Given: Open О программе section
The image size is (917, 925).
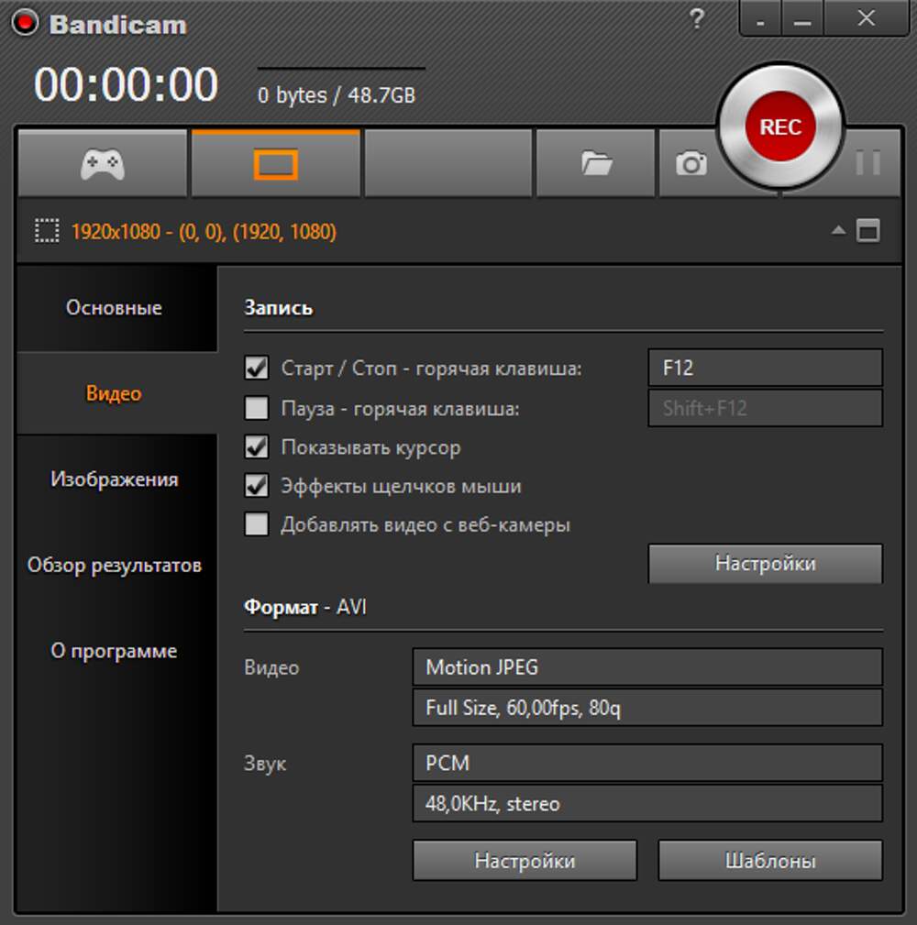Looking at the screenshot, I should click(114, 651).
